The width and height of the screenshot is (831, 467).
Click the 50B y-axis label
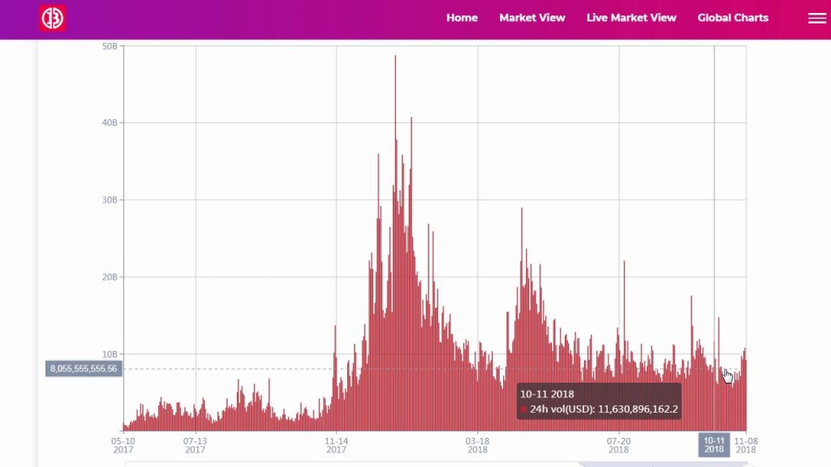point(109,46)
